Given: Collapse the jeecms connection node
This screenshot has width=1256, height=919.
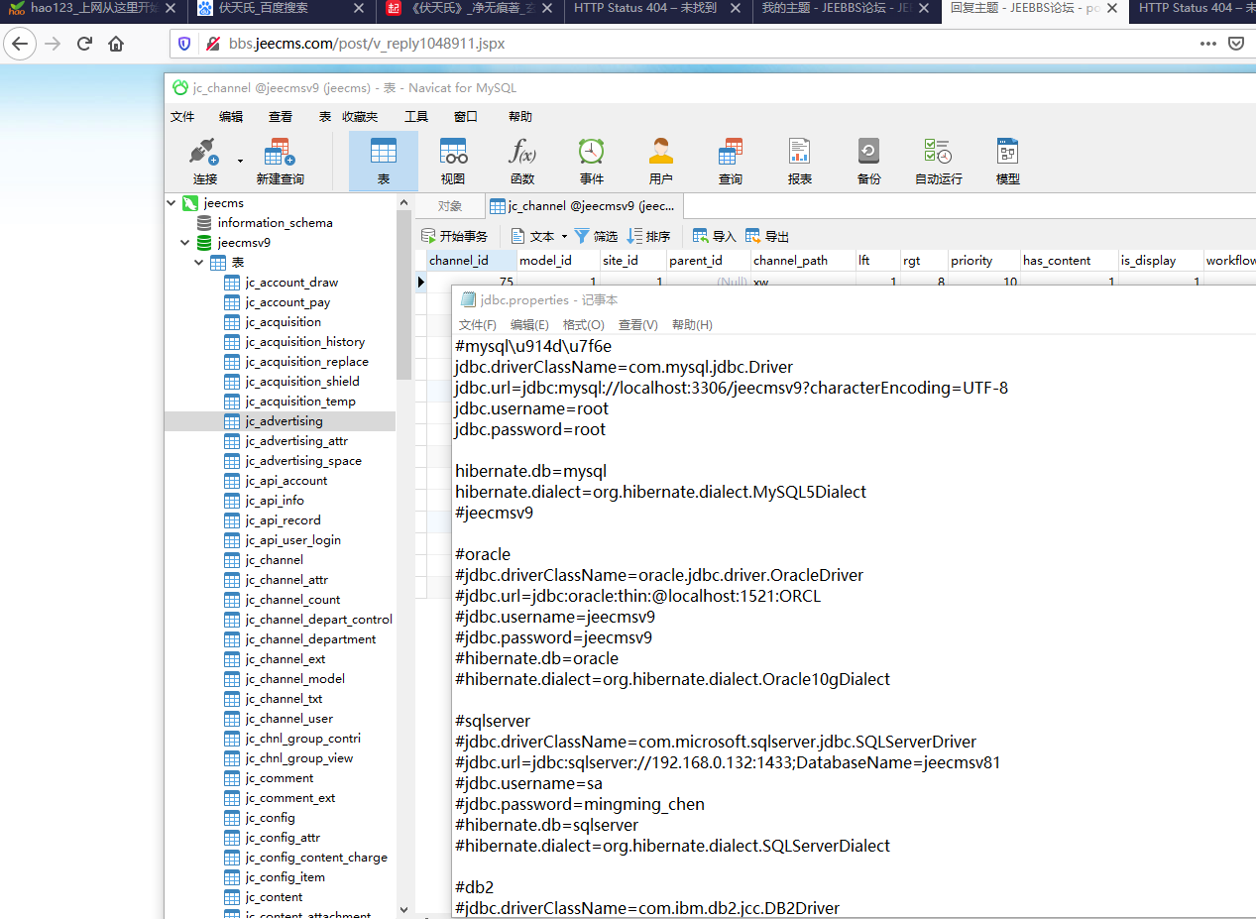Looking at the screenshot, I should 170,202.
